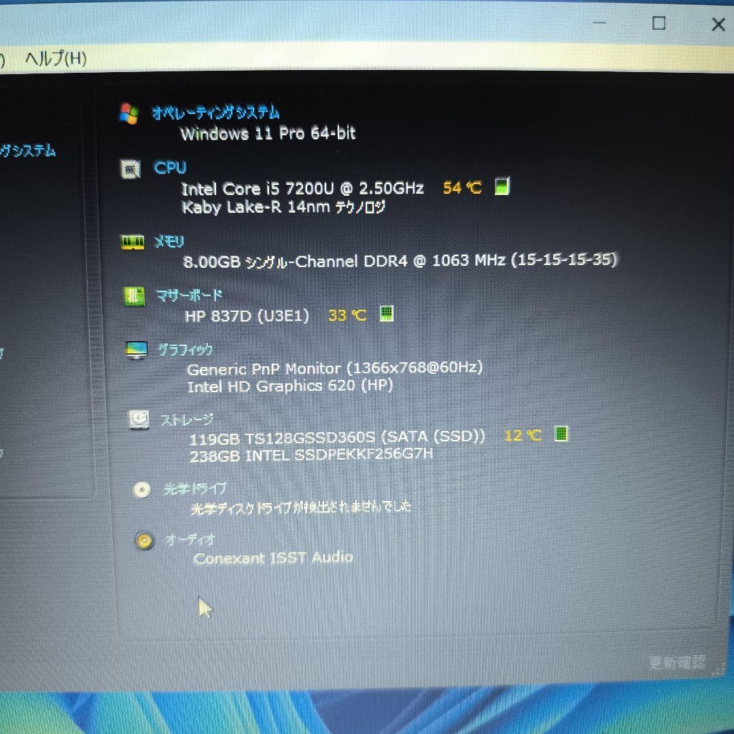Viewport: 734px width, 734px height.
Task: Open the オペレーティングシステム section heading
Action: pyautogui.click(x=215, y=112)
